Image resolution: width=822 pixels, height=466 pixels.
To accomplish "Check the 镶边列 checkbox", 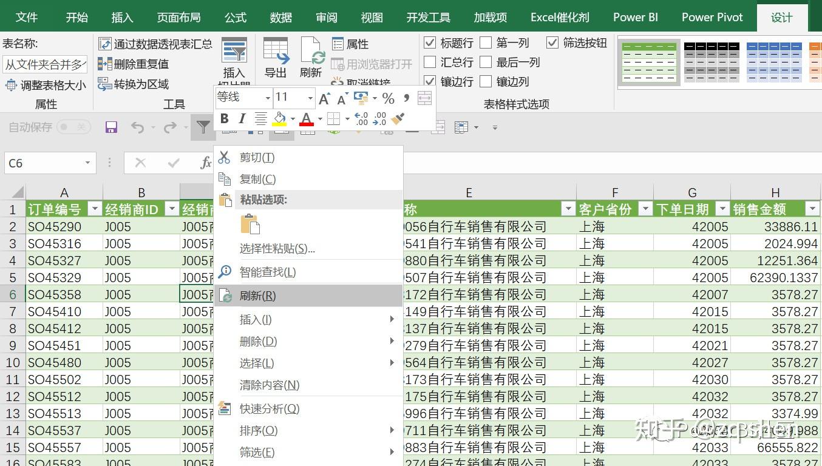I will [486, 81].
